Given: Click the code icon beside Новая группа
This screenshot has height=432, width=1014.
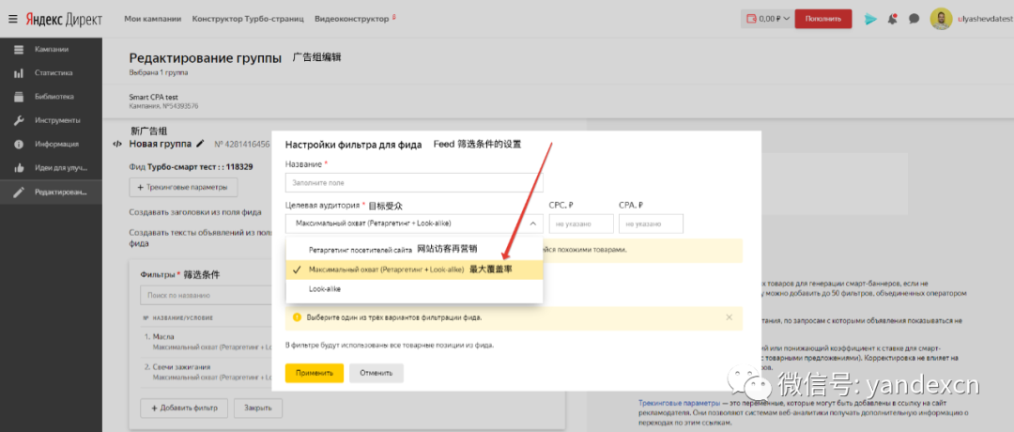Looking at the screenshot, I should point(116,145).
